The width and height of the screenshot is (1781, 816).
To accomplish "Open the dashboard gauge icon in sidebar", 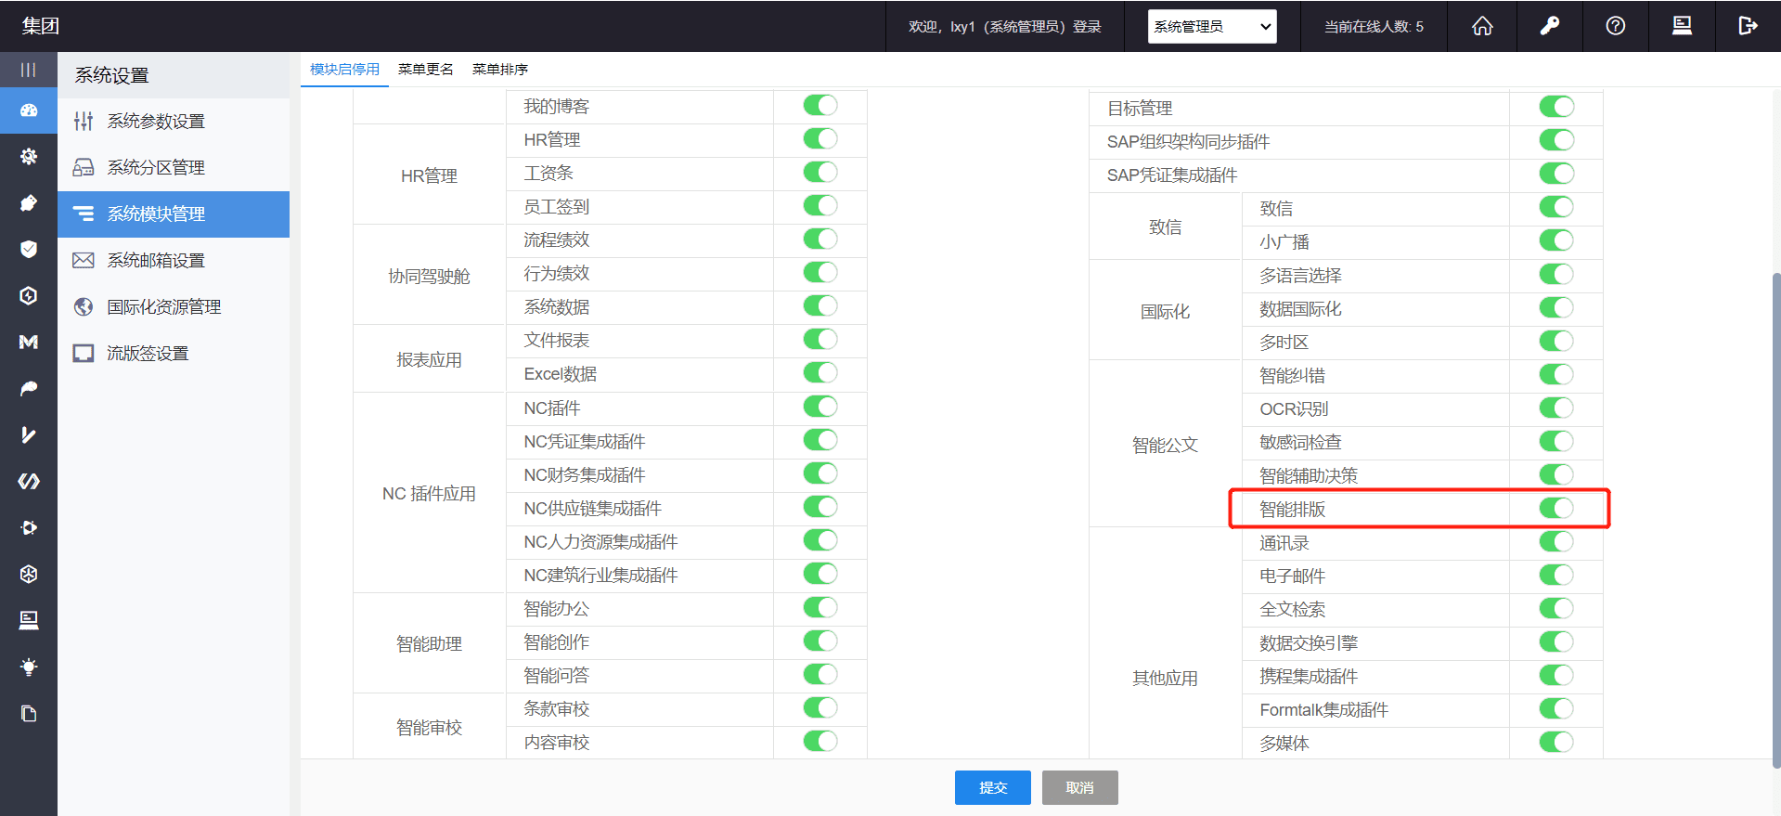I will click(29, 110).
